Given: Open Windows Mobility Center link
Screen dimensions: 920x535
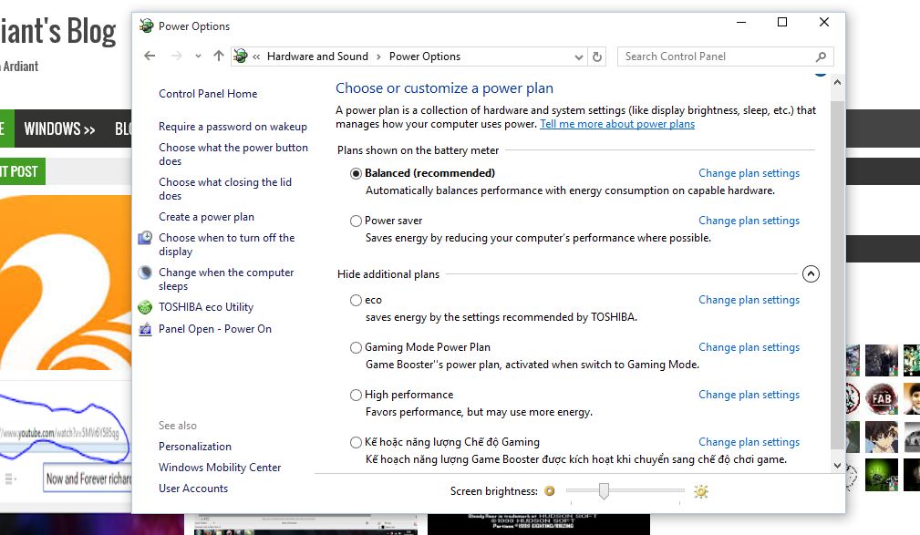Looking at the screenshot, I should tap(220, 468).
